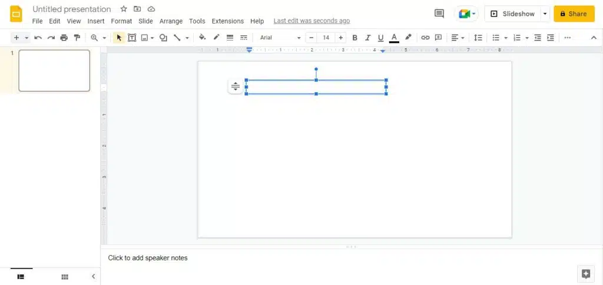Toggle Underline formatting
The height and width of the screenshot is (285, 603).
point(380,38)
